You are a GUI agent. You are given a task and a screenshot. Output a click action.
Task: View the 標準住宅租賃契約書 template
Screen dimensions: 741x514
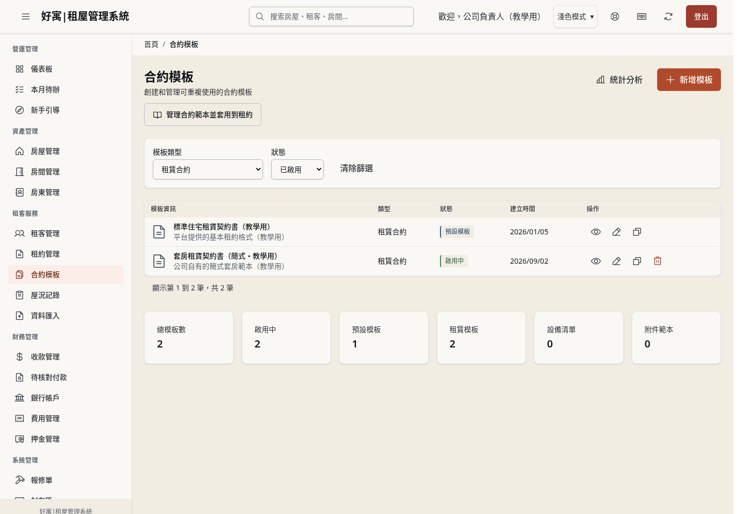point(596,232)
